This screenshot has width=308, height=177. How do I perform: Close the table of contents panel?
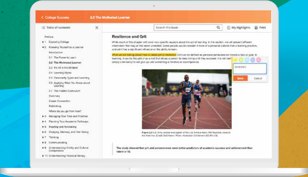tap(97, 28)
